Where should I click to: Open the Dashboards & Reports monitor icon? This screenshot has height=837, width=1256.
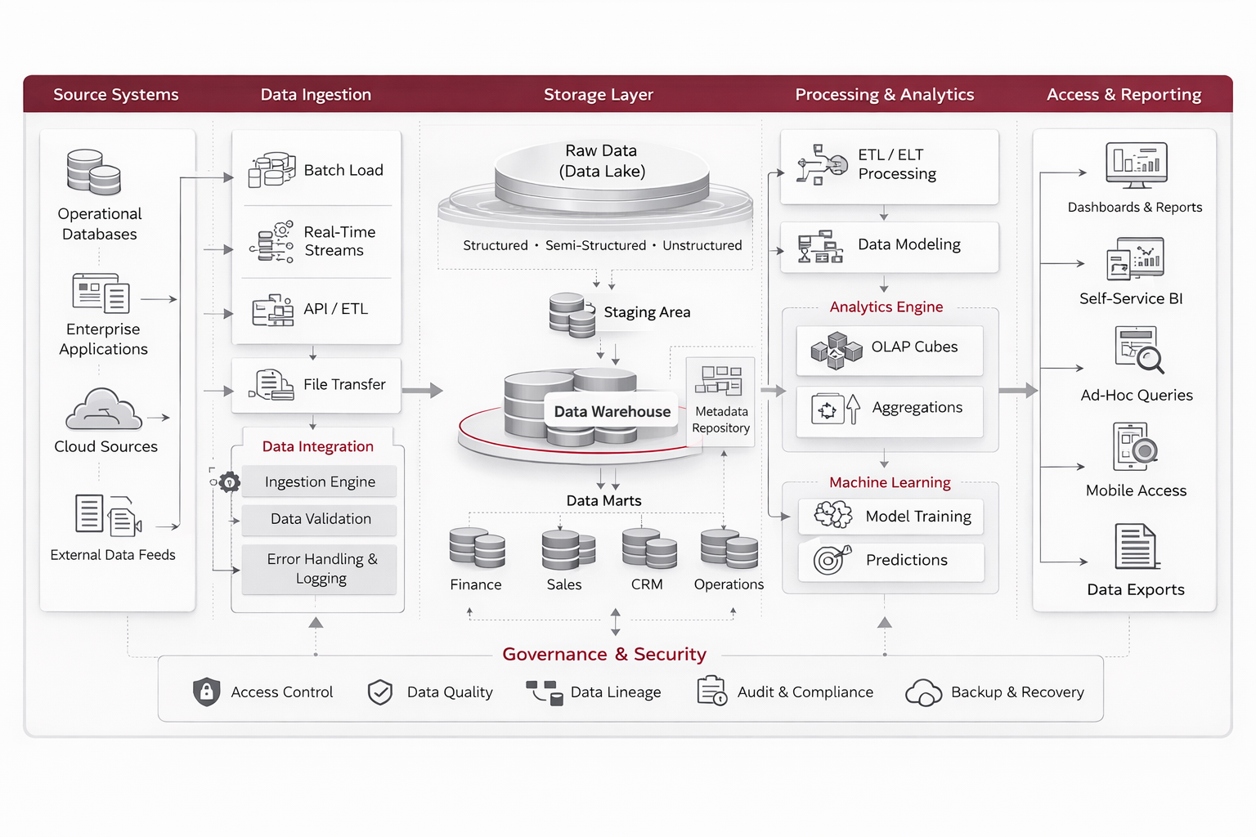[1136, 165]
